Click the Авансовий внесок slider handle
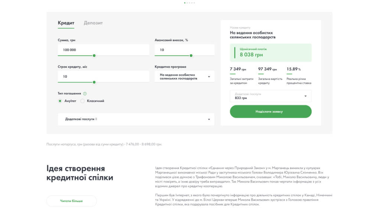The width and height of the screenshot is (379, 223). tap(191, 55)
